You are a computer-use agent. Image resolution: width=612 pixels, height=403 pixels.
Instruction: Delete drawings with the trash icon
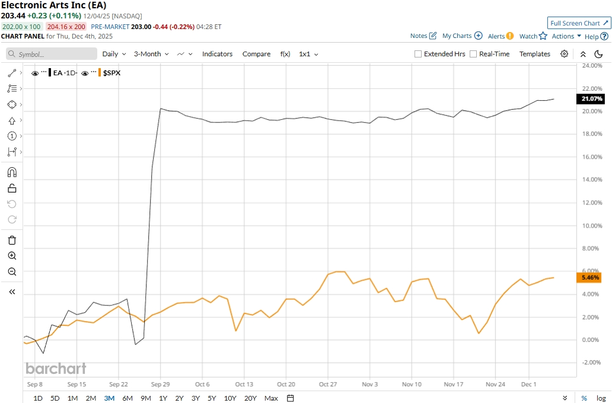(x=12, y=240)
